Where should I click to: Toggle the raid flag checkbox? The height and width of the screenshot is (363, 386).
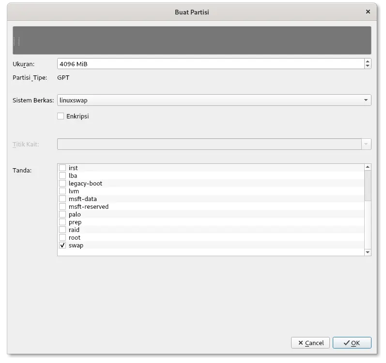[x=62, y=230]
